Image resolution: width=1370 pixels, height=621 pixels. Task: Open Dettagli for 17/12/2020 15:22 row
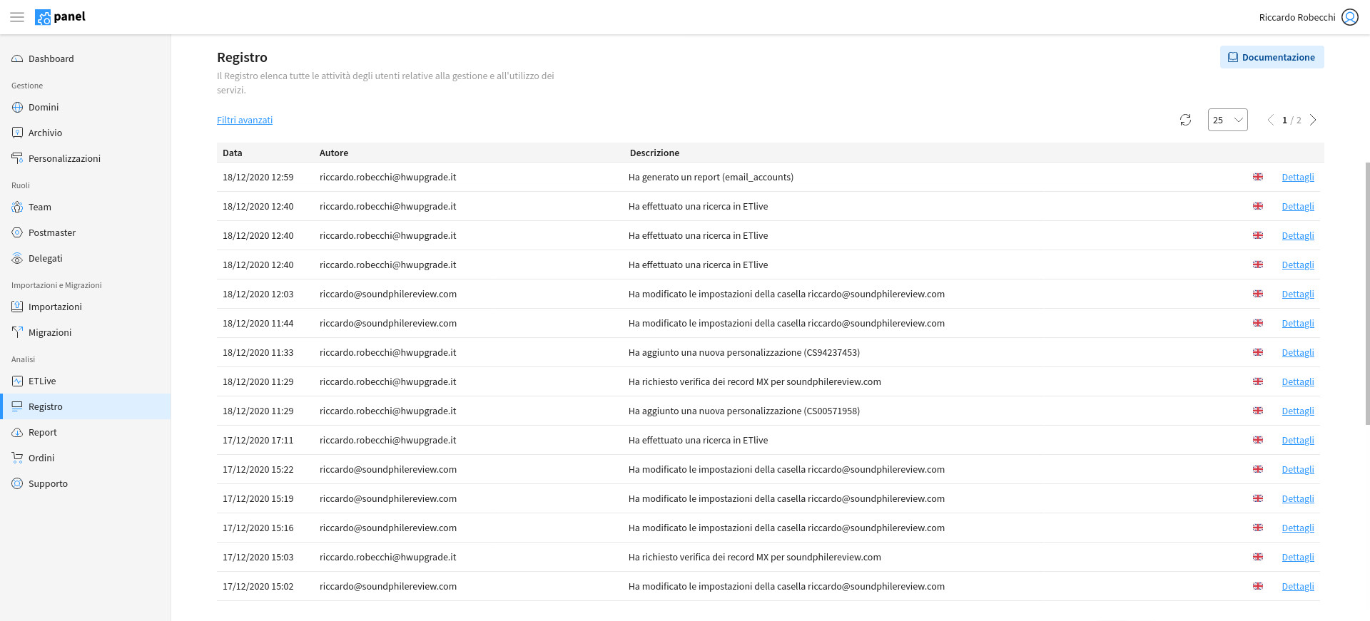tap(1297, 469)
